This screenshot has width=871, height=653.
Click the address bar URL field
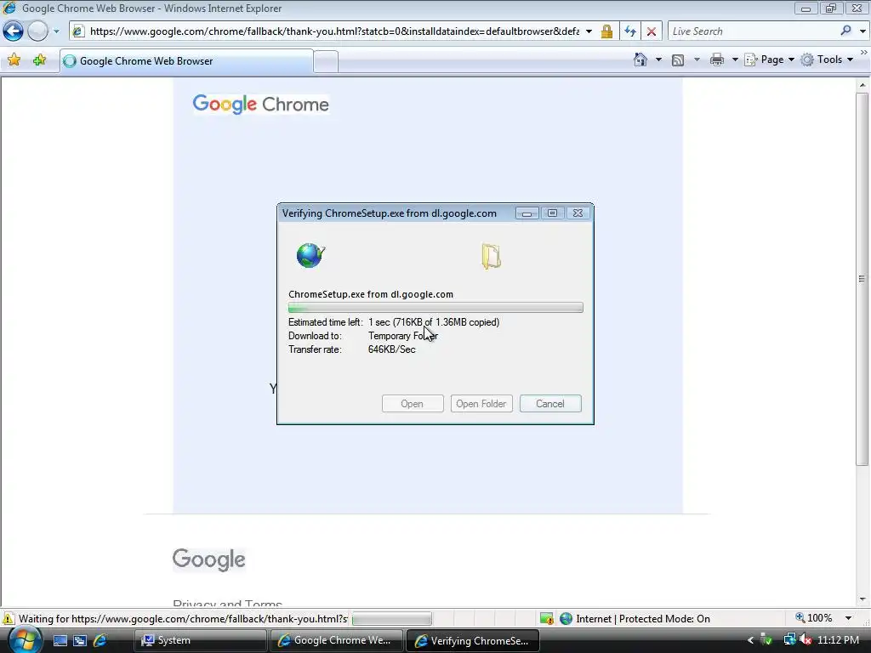pos(333,31)
